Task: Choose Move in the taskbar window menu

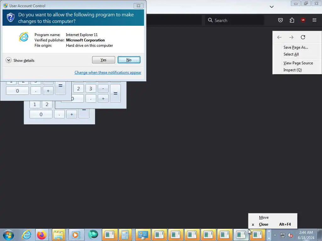Action: (x=273, y=217)
